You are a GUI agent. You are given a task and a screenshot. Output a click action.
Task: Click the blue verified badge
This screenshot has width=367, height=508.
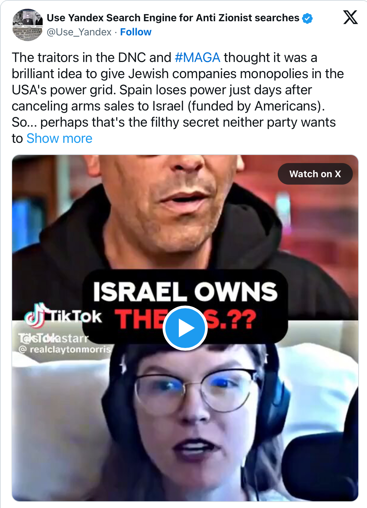pyautogui.click(x=307, y=18)
